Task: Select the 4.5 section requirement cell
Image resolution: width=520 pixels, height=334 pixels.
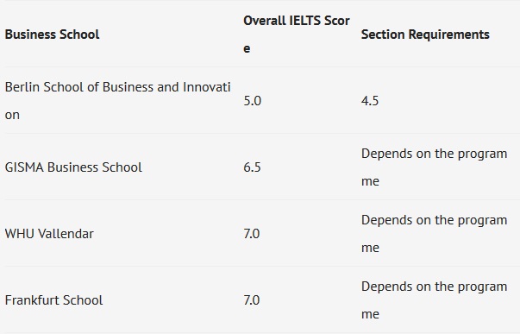Action: tap(370, 101)
